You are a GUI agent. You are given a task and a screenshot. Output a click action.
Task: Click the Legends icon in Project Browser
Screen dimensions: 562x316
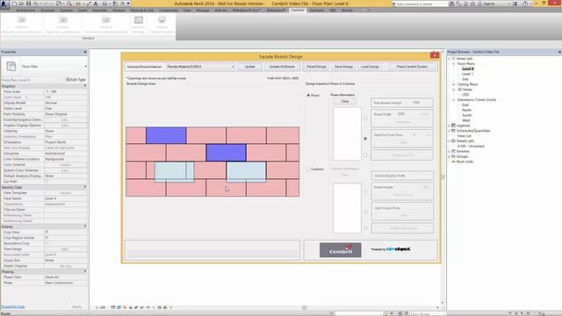(x=453, y=126)
